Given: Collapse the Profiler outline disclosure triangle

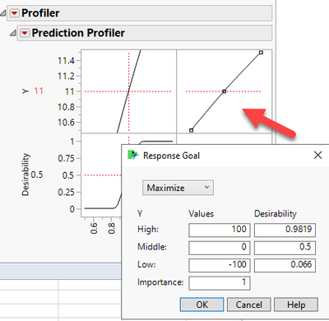Looking at the screenshot, I should tap(3, 13).
